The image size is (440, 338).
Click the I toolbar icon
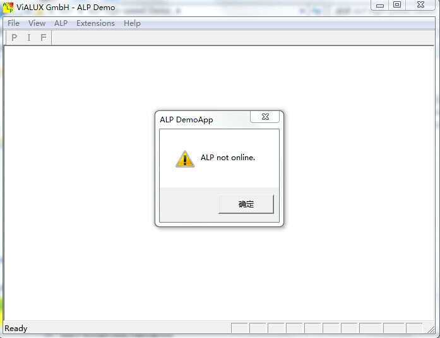29,38
